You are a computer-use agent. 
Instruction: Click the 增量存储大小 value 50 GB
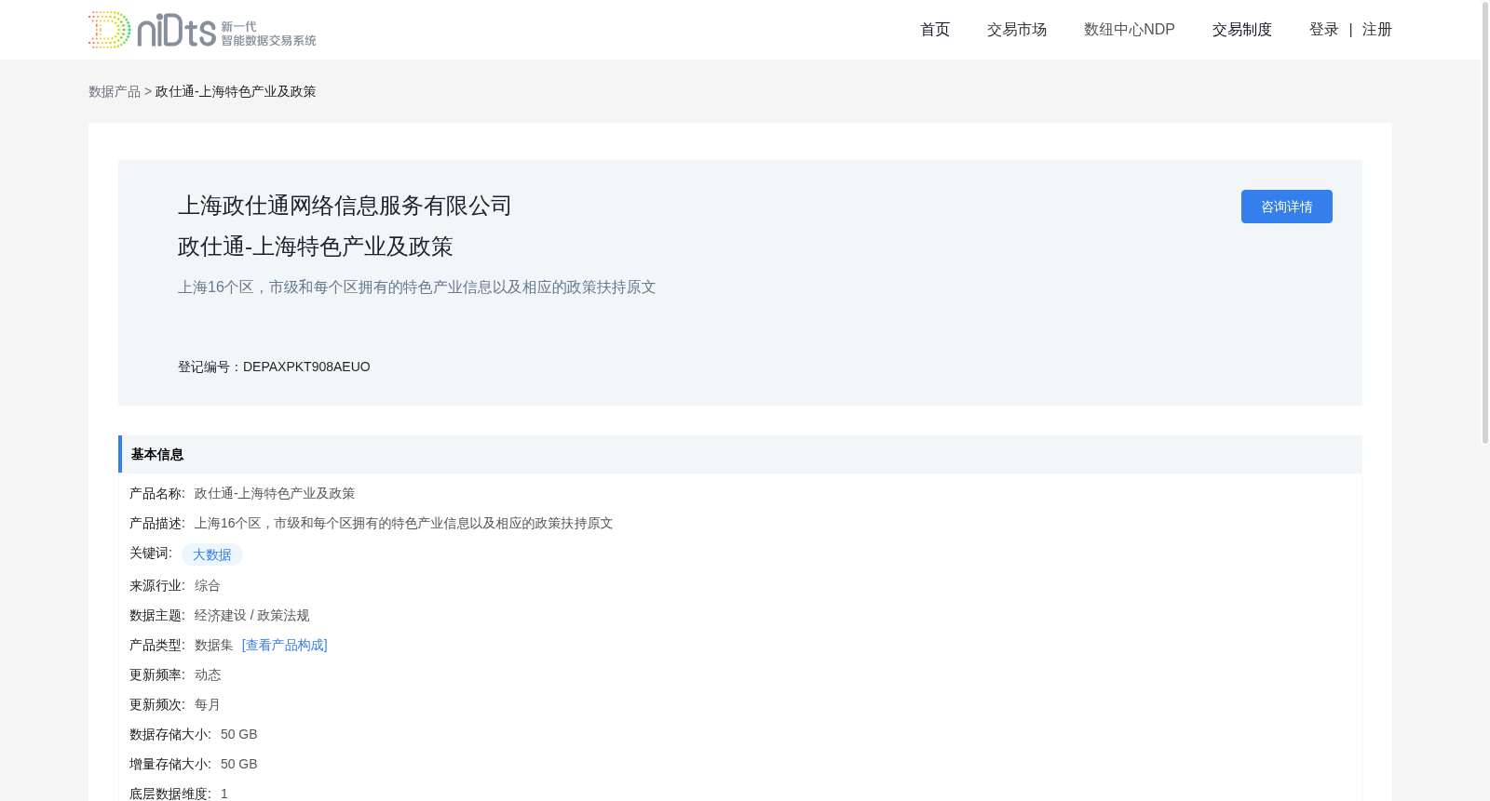pyautogui.click(x=239, y=764)
